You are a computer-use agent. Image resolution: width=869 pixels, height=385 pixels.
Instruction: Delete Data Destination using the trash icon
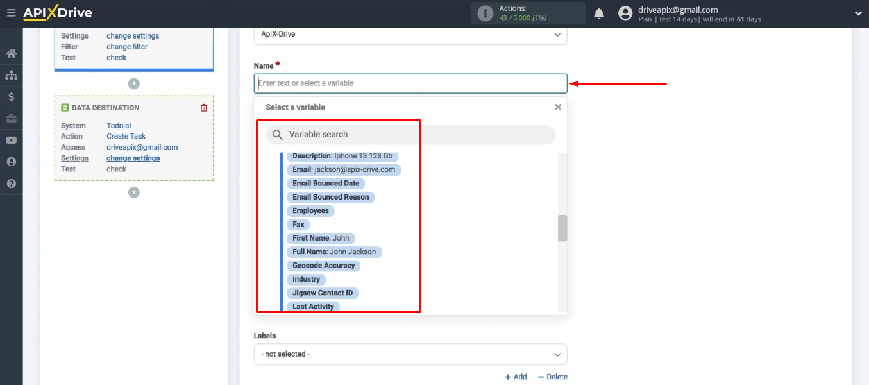pos(203,107)
